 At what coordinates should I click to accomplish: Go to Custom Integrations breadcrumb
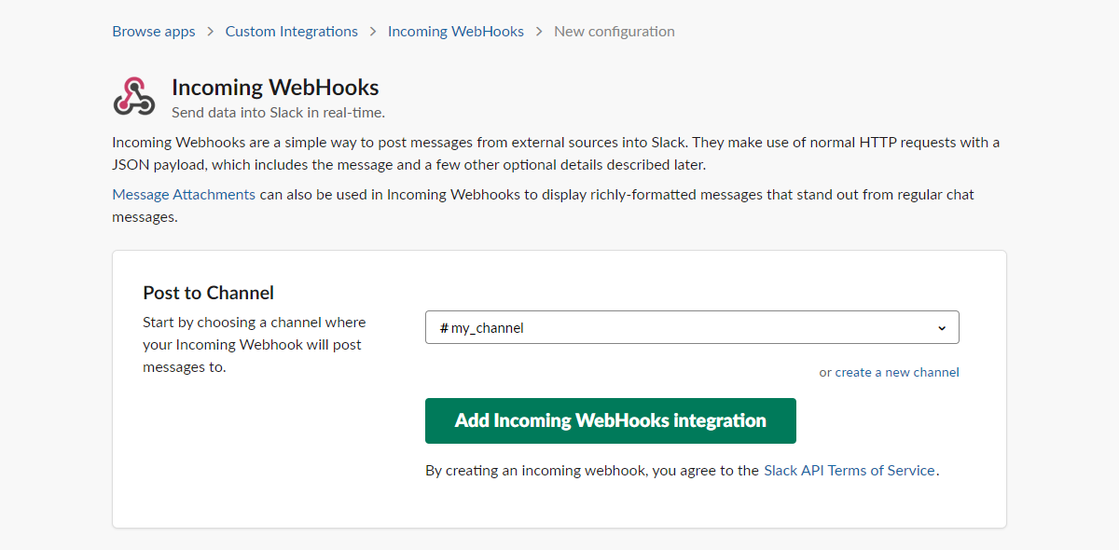291,31
